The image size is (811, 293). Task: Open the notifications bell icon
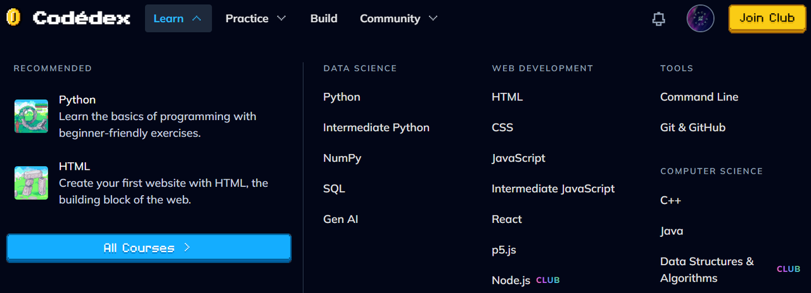(659, 19)
